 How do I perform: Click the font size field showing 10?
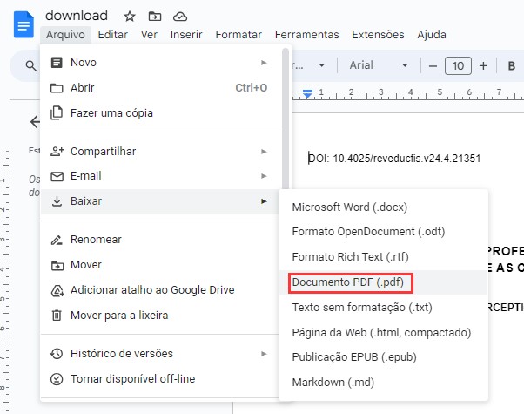(x=458, y=66)
